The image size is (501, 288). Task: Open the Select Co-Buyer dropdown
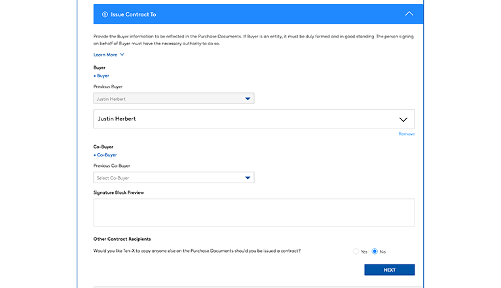(174, 177)
